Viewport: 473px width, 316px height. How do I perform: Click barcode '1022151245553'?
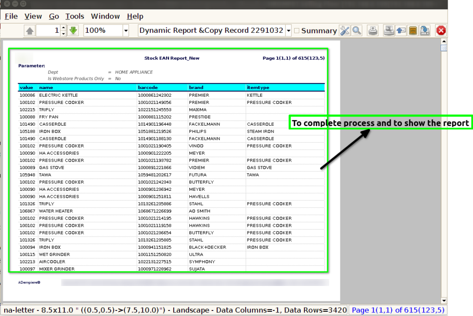tap(154, 109)
